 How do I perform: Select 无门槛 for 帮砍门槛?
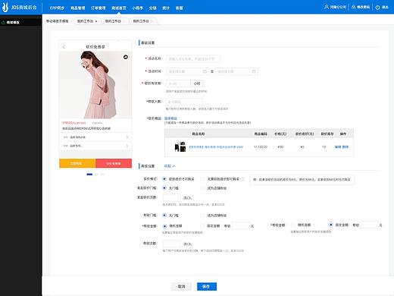(164, 216)
